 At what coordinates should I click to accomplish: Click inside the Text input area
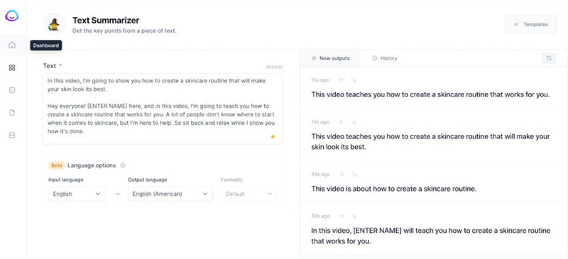coord(163,109)
